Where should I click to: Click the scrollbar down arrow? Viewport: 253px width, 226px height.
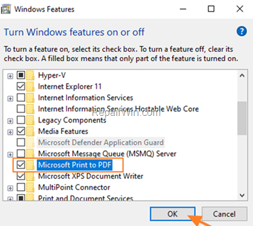[242, 195]
